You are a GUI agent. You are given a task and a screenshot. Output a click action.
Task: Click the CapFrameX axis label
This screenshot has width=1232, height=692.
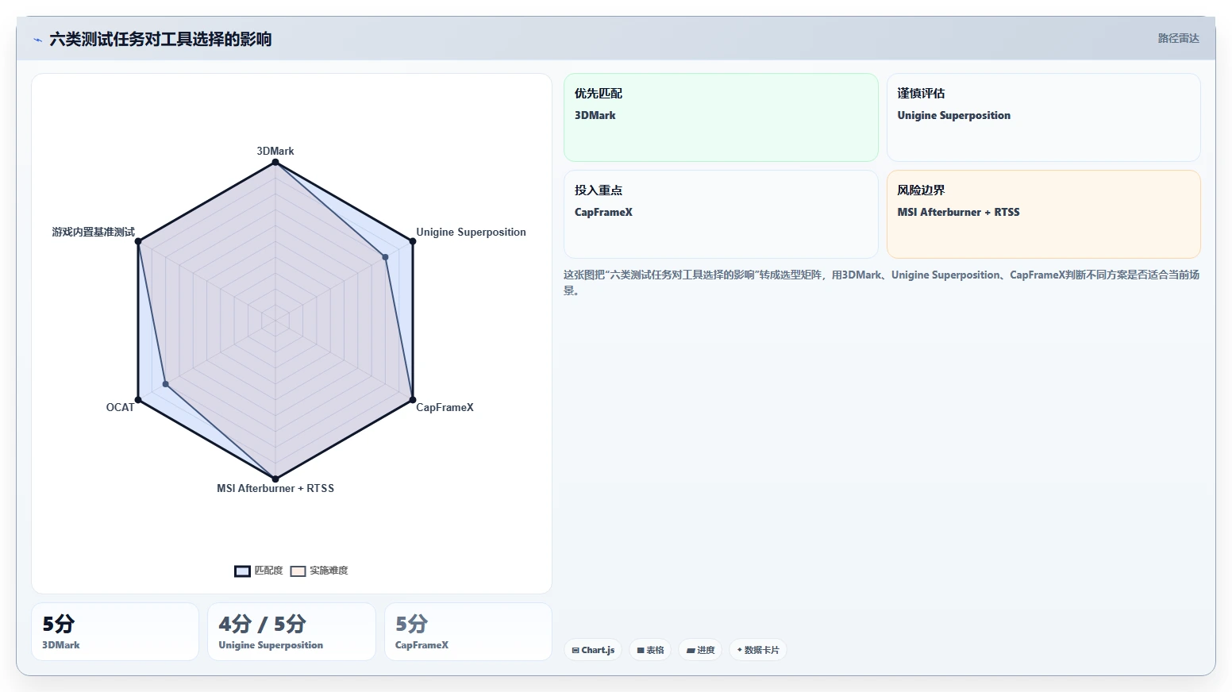(445, 407)
